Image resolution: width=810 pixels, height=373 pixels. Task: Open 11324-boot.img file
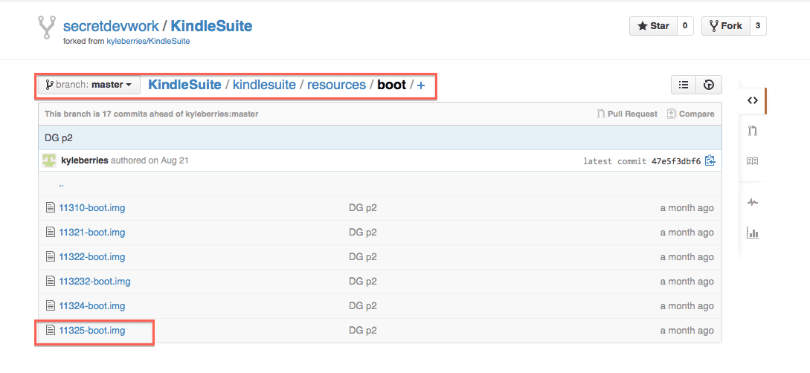[x=92, y=306]
